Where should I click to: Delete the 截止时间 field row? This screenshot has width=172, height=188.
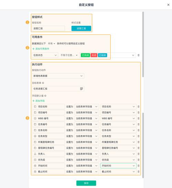tap(138, 172)
